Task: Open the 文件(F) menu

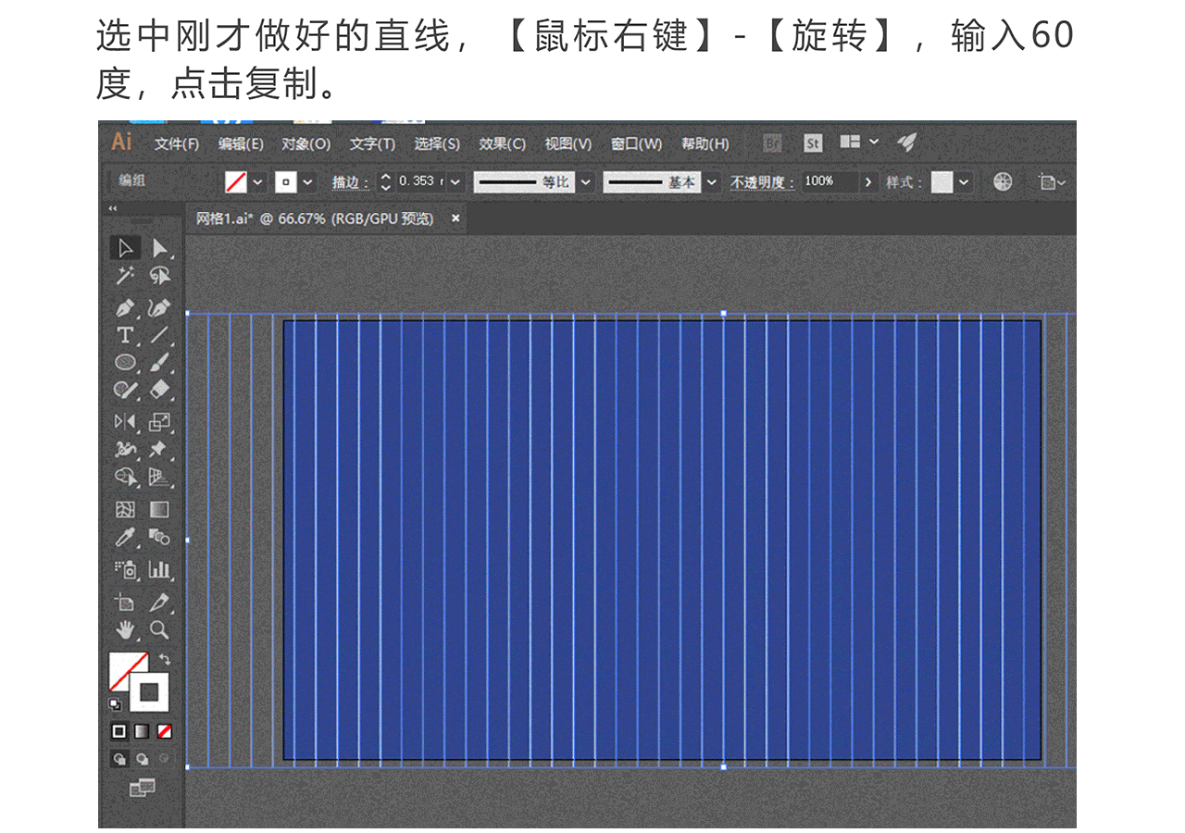Action: tap(177, 144)
